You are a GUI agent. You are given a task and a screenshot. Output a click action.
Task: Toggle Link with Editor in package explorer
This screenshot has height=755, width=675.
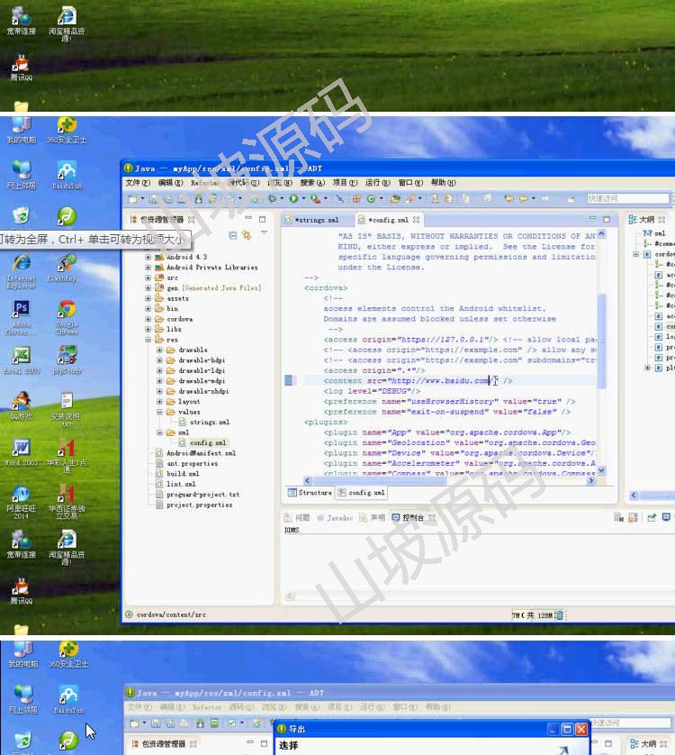[247, 235]
